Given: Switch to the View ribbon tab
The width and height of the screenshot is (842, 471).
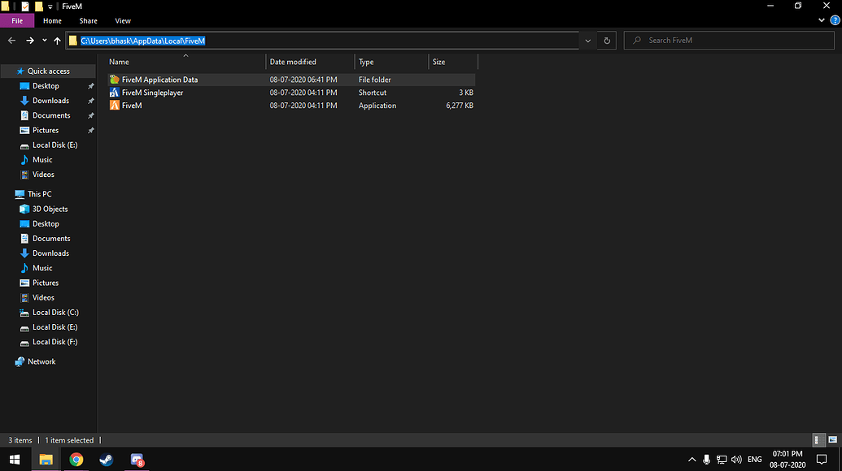Looking at the screenshot, I should (x=123, y=20).
